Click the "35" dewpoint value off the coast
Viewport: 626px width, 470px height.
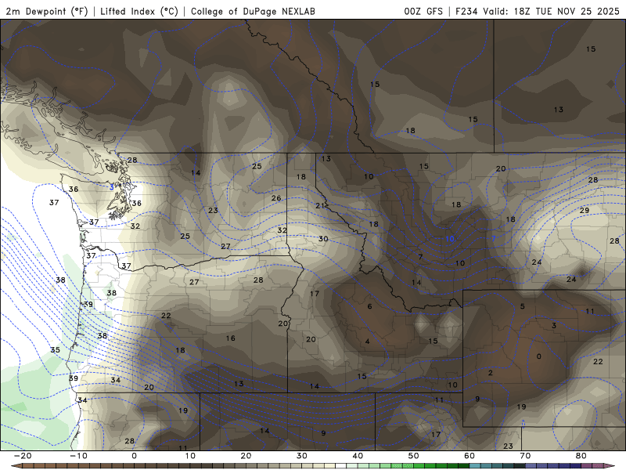tap(55, 350)
